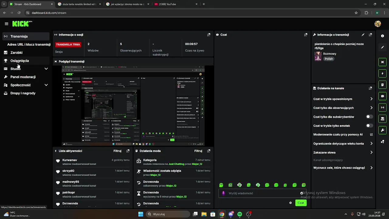
Task: Expand the Studio sidebar section
Action: (x=46, y=69)
